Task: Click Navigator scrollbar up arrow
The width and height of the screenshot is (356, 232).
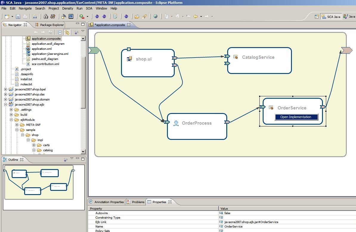Action: (x=83, y=38)
